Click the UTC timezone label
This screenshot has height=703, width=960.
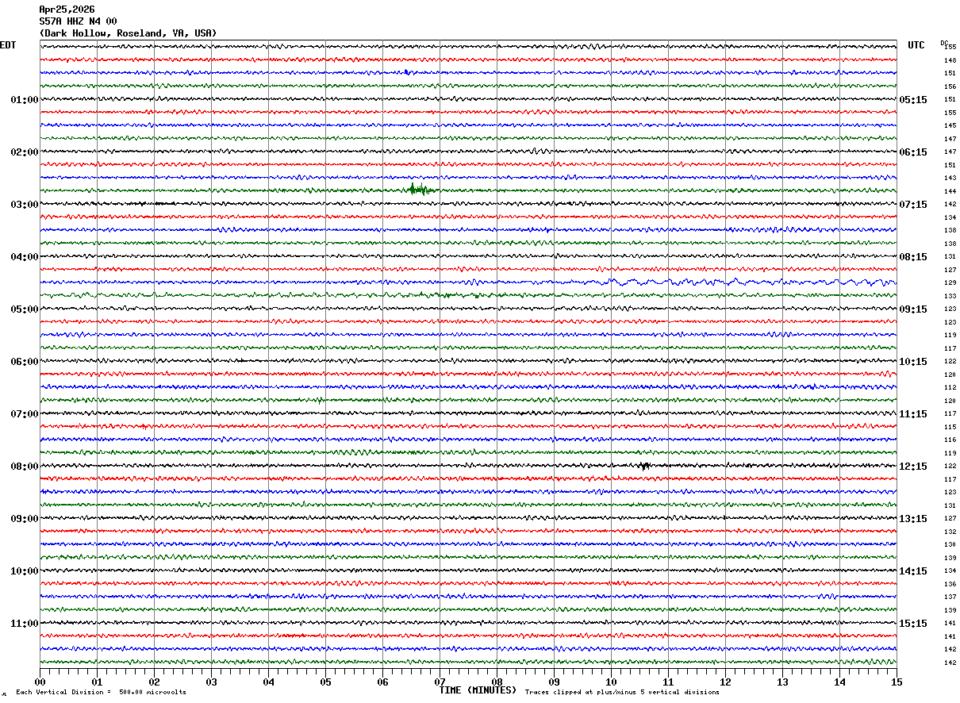(x=916, y=45)
